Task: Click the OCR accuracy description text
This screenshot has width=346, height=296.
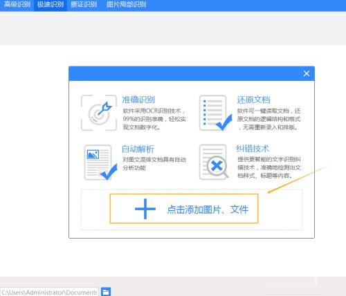Action: pyautogui.click(x=154, y=119)
